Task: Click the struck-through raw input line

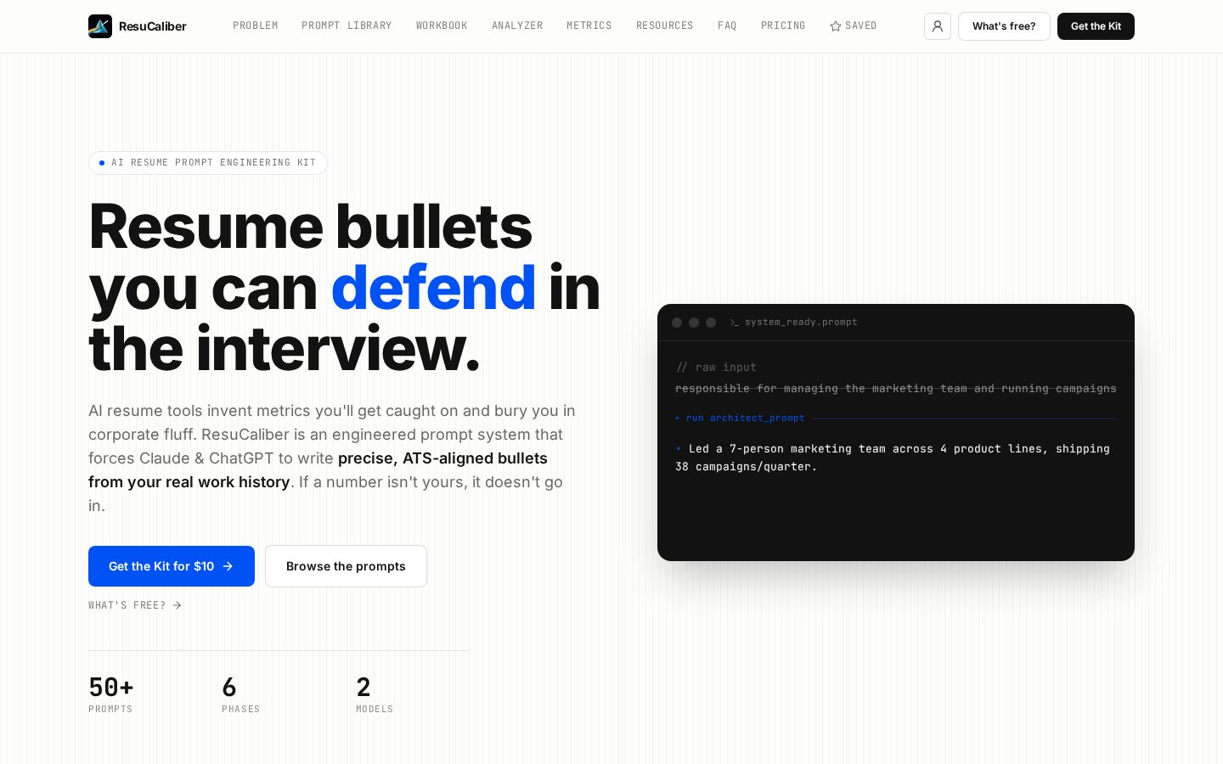Action: point(896,389)
